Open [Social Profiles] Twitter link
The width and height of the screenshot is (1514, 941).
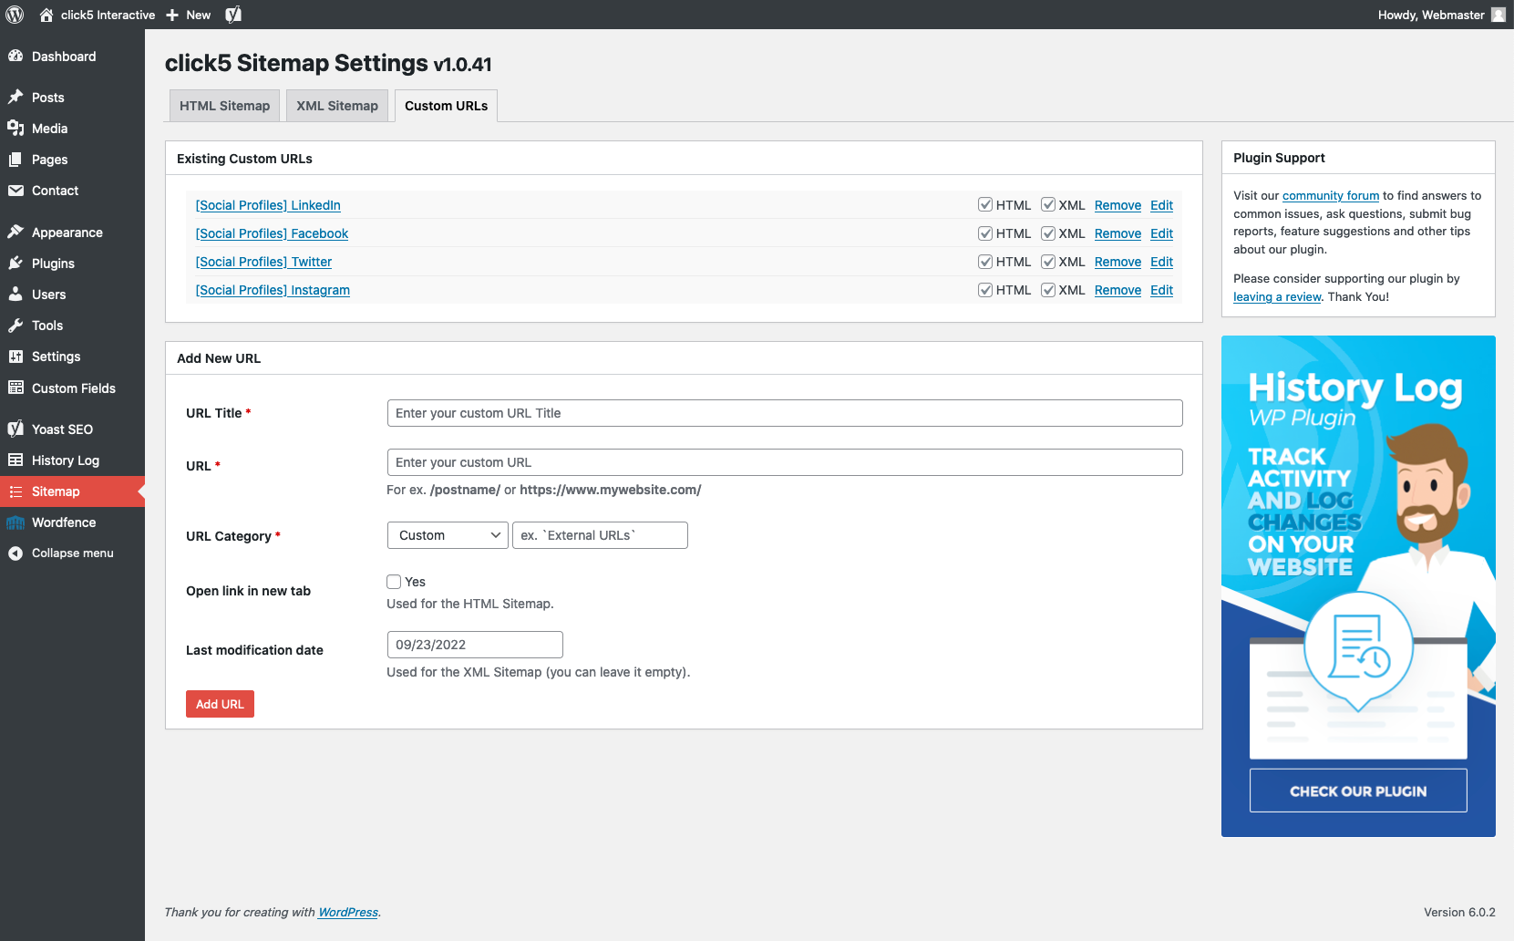pyautogui.click(x=263, y=262)
